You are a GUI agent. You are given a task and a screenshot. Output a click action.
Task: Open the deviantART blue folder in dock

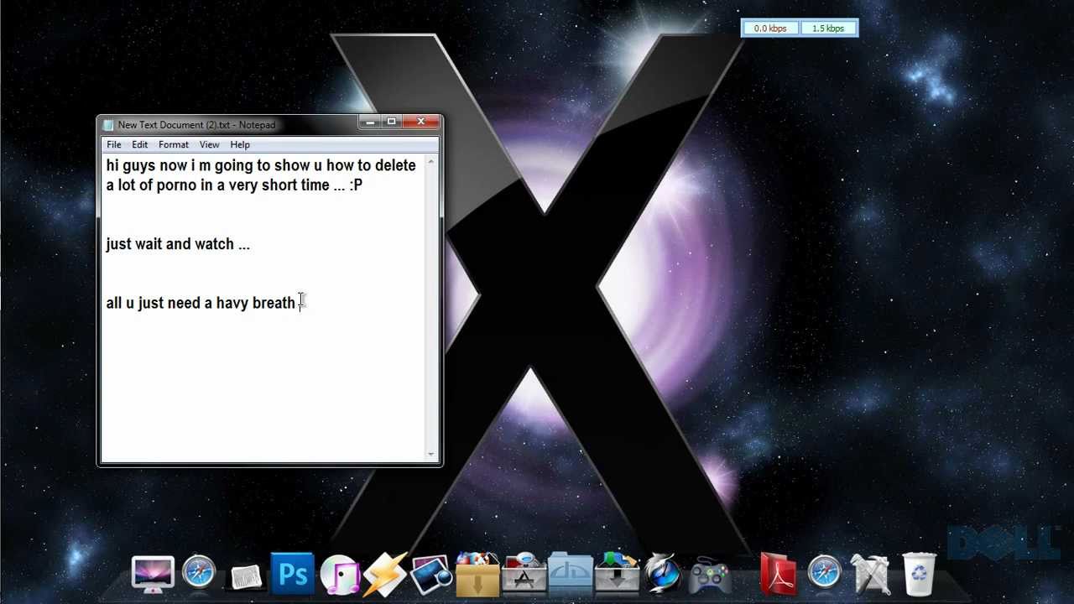[x=571, y=575]
